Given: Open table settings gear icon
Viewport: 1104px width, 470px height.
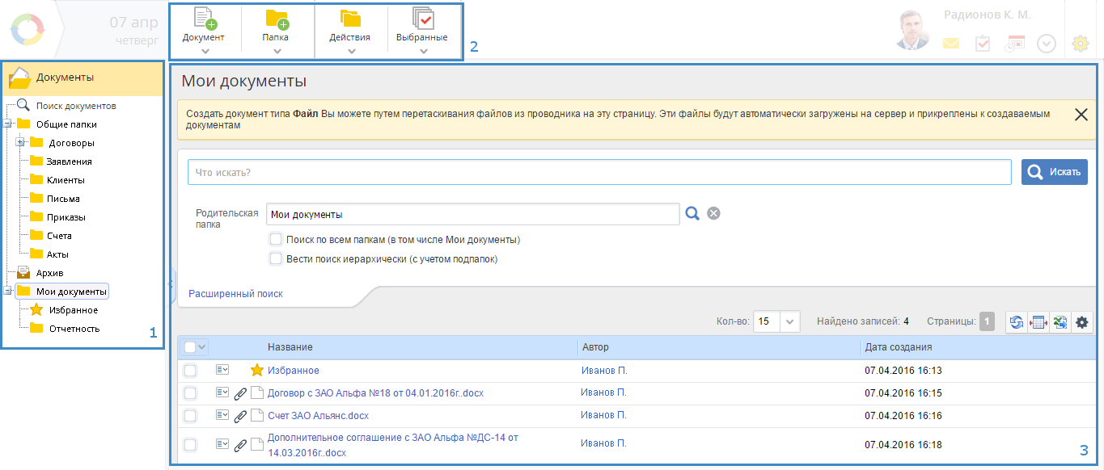Looking at the screenshot, I should tap(1081, 322).
